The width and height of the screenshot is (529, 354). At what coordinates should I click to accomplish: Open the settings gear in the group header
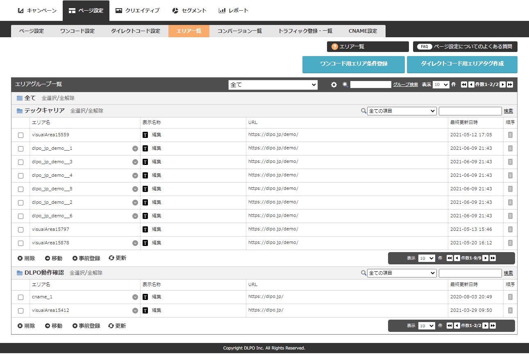coord(334,85)
